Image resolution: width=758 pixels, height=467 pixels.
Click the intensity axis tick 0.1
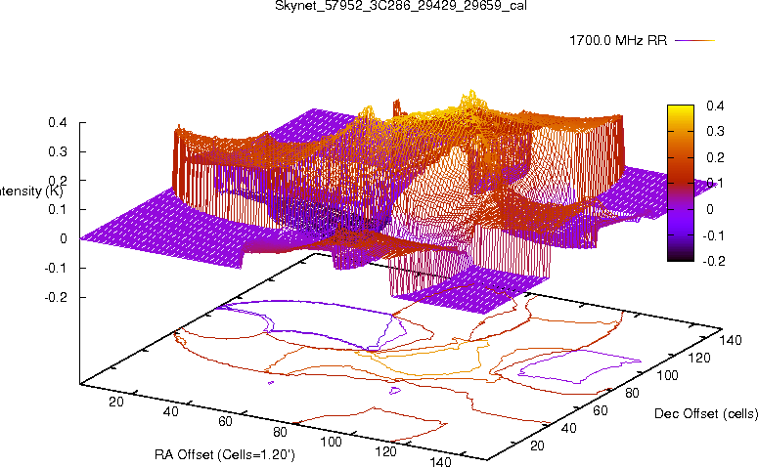(x=58, y=210)
